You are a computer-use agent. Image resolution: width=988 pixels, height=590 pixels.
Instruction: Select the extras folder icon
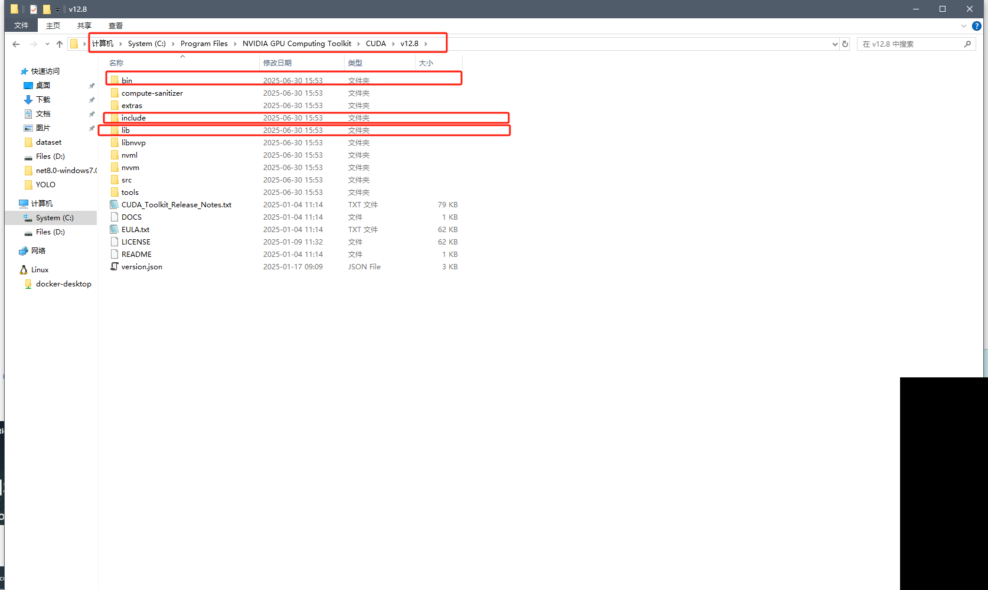point(114,105)
